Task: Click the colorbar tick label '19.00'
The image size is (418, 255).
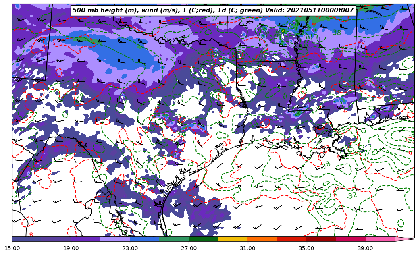Action: pos(71,248)
